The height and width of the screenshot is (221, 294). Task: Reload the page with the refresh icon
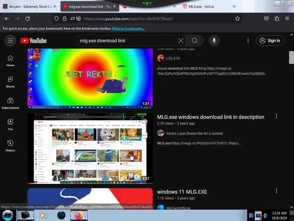tap(28, 19)
